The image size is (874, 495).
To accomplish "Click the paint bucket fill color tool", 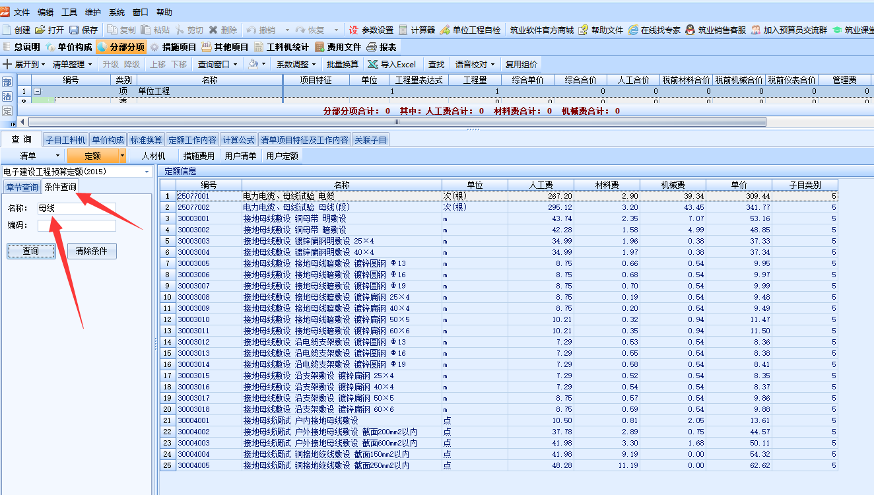I will [253, 64].
